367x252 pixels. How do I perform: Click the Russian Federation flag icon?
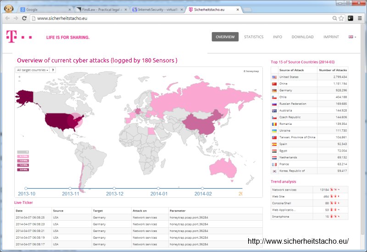[x=274, y=104]
